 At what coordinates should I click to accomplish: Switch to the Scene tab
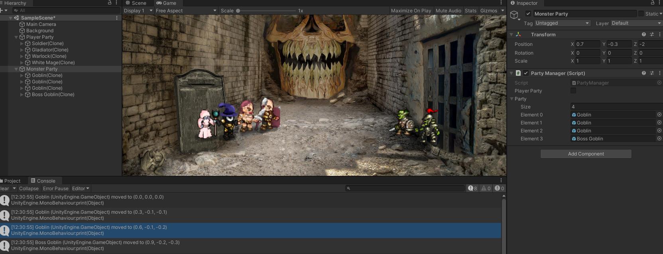click(x=136, y=3)
